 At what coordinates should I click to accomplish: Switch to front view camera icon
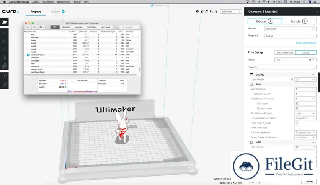[202, 11]
